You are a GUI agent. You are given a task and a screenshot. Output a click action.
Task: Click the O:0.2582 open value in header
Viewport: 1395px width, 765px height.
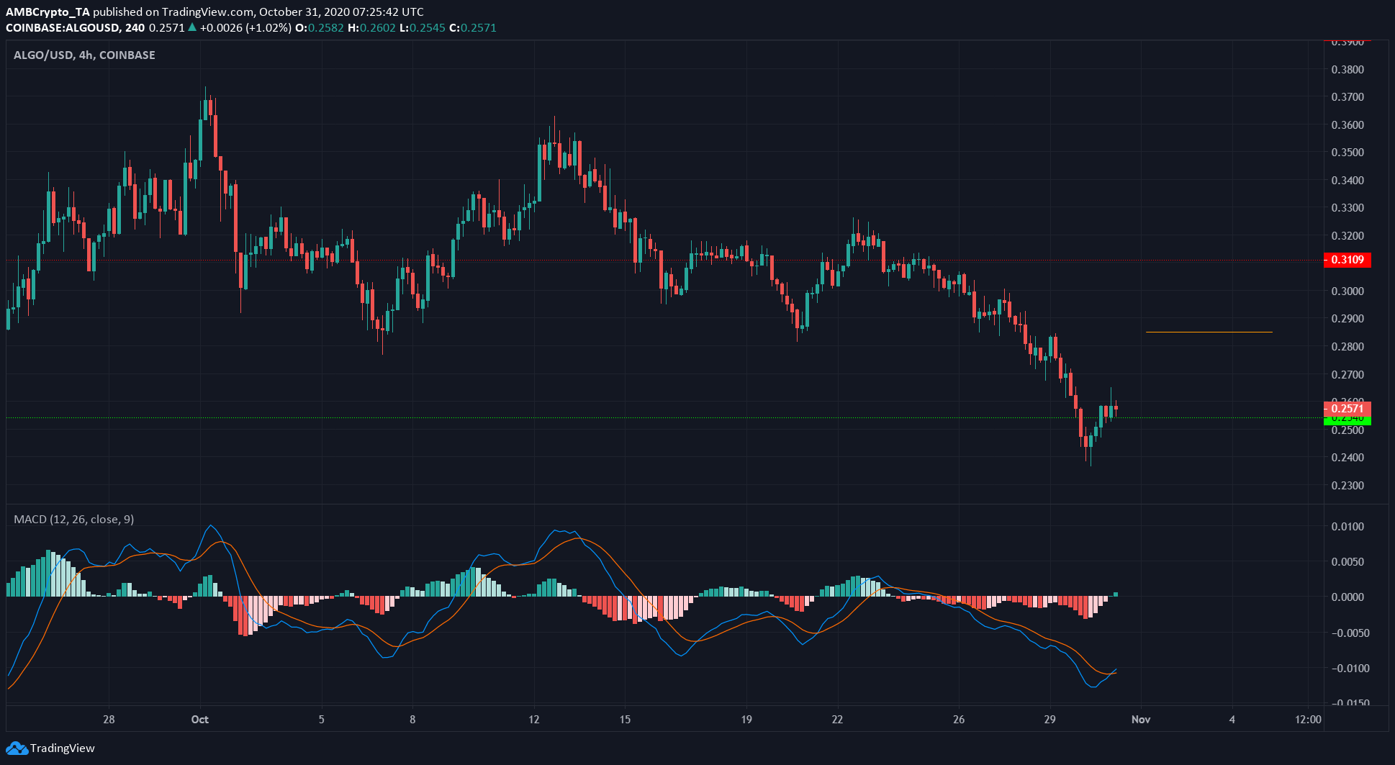[x=320, y=28]
